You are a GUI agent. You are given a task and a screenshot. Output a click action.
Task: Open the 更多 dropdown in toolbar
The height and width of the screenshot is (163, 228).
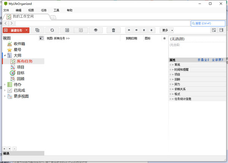click(x=167, y=30)
